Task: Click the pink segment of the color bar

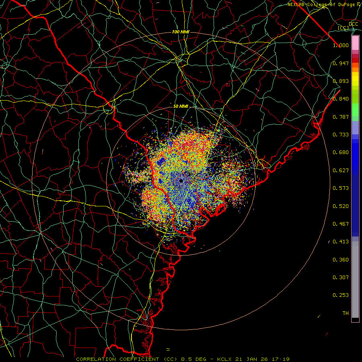Action: (355, 43)
